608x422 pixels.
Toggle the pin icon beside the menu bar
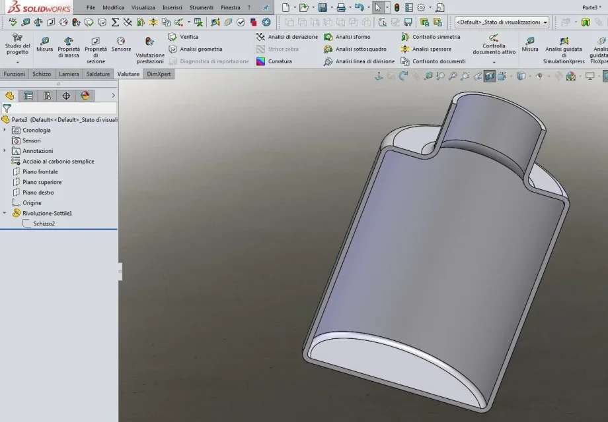click(x=266, y=7)
